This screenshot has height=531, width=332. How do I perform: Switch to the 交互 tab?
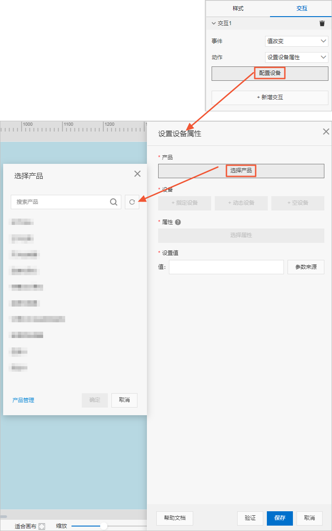click(301, 9)
